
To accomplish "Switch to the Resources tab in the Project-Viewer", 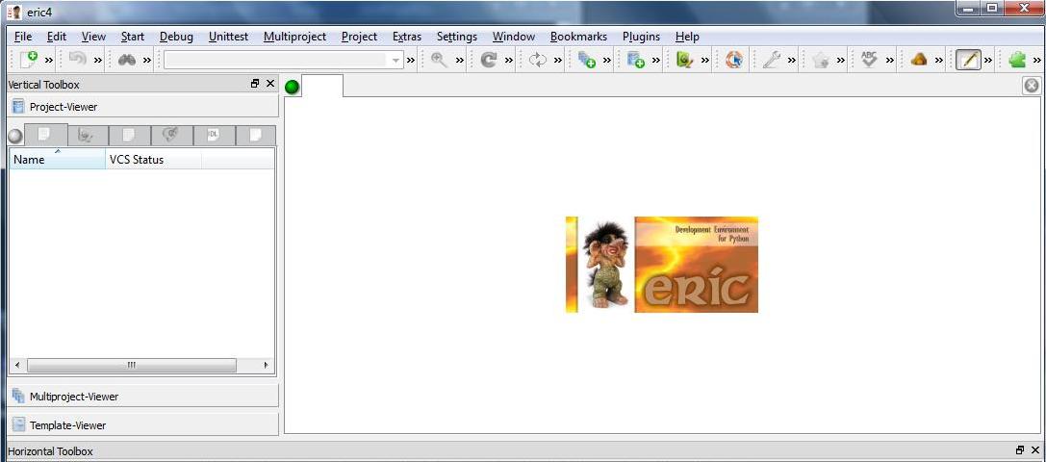I will (129, 136).
